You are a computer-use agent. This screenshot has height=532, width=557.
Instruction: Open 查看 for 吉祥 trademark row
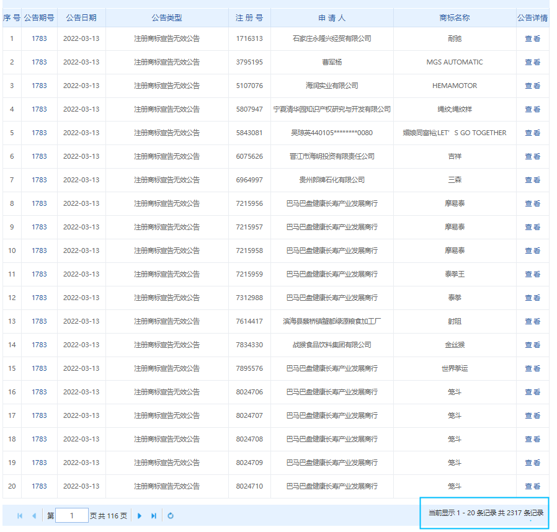(532, 156)
